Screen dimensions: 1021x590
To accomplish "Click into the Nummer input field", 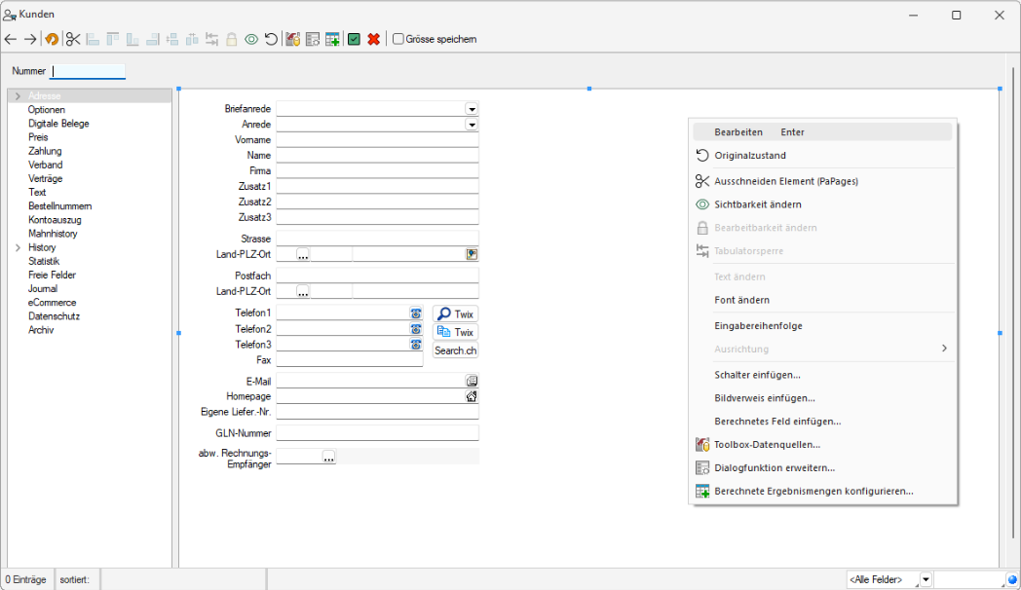I will 89,71.
